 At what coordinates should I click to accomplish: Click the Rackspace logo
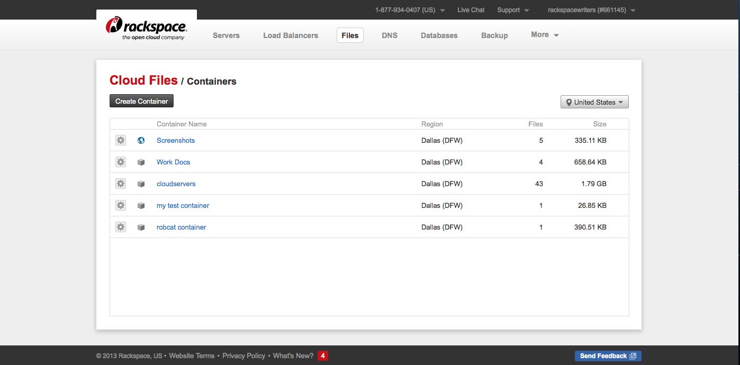pyautogui.click(x=147, y=26)
